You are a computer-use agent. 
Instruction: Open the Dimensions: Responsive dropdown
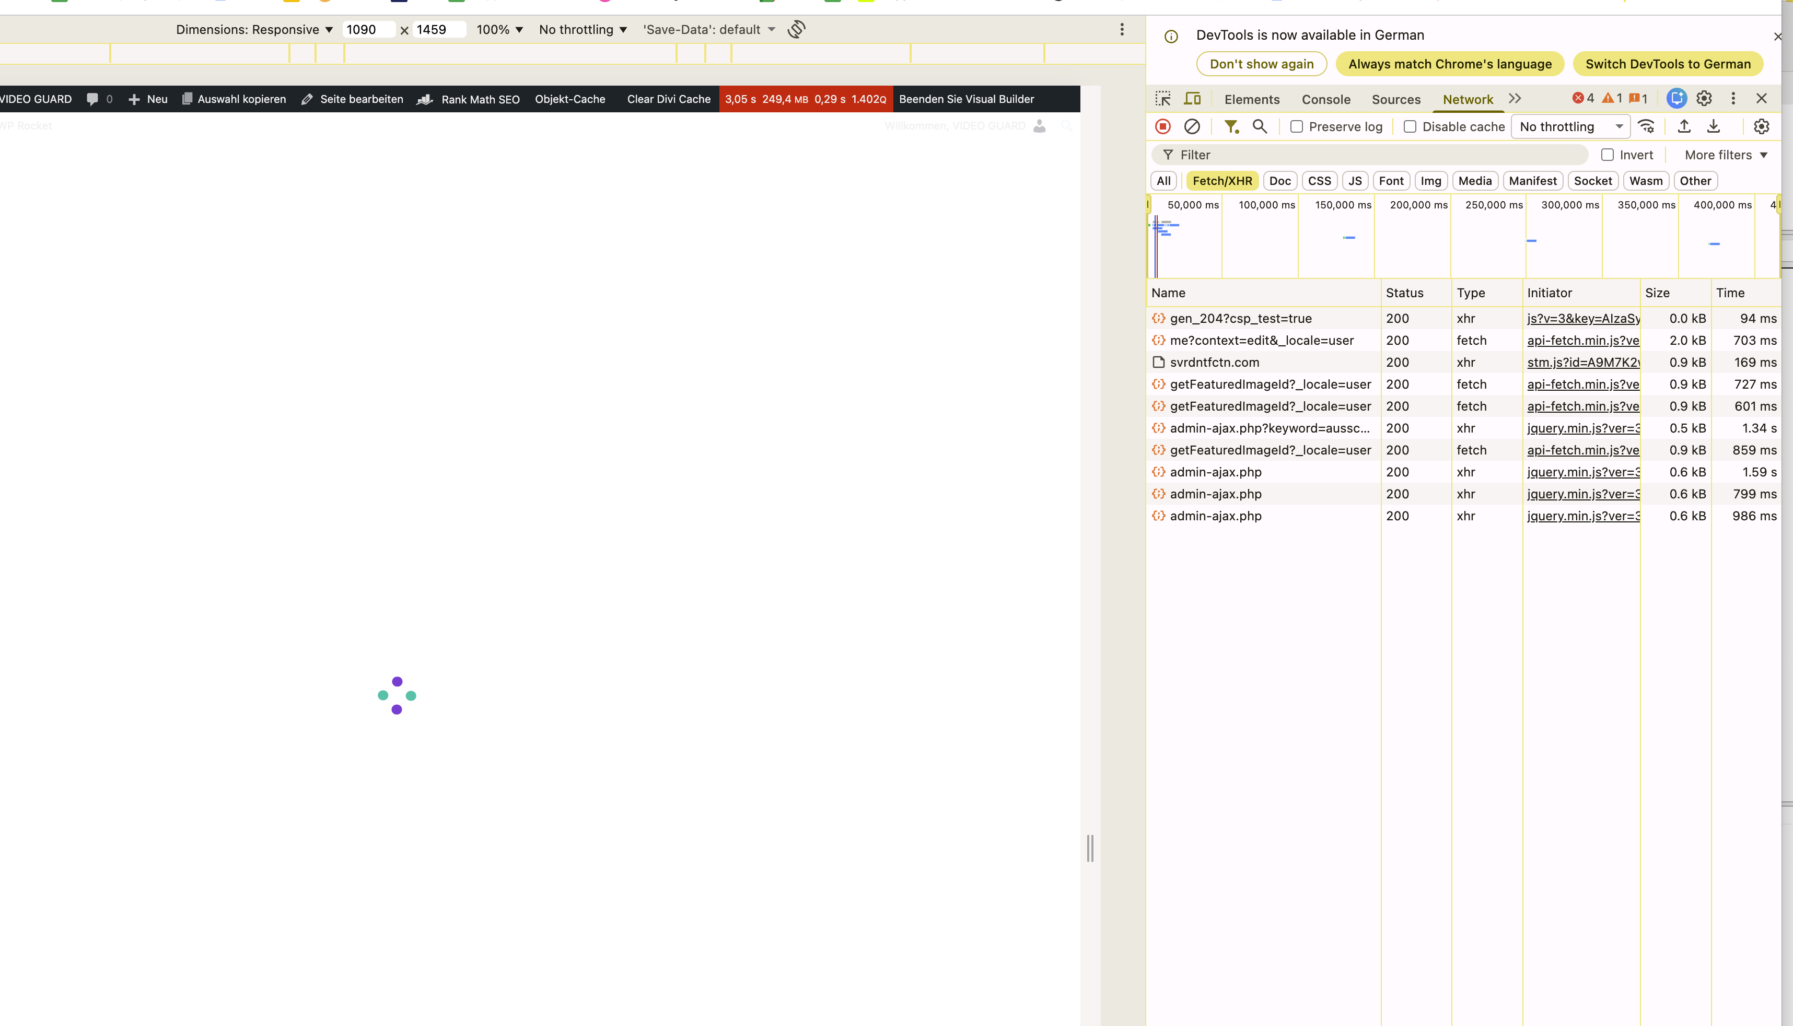click(254, 30)
